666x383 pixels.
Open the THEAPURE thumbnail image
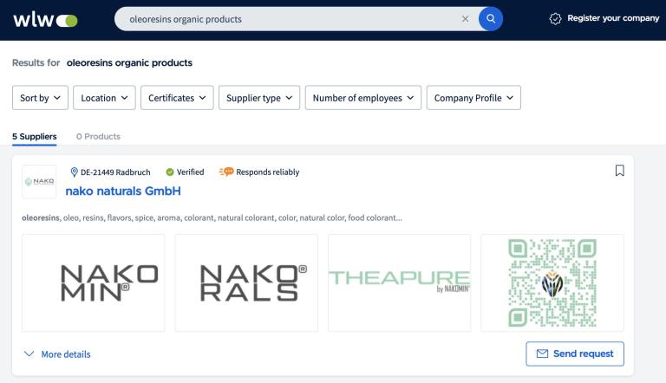(399, 282)
